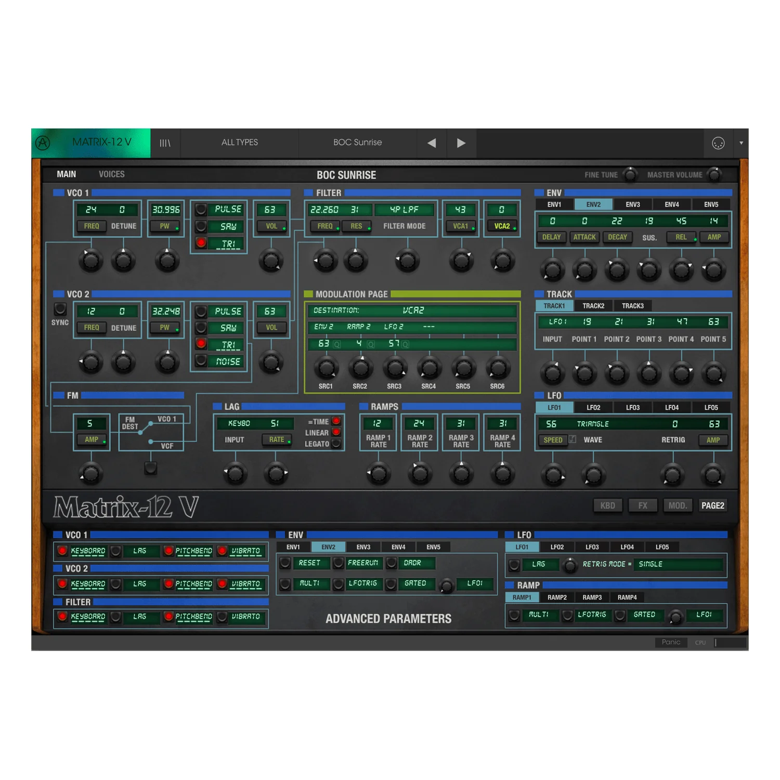This screenshot has width=780, height=780.
Task: Tick the sync checkbox beside LFO SPEED
Action: pyautogui.click(x=573, y=439)
